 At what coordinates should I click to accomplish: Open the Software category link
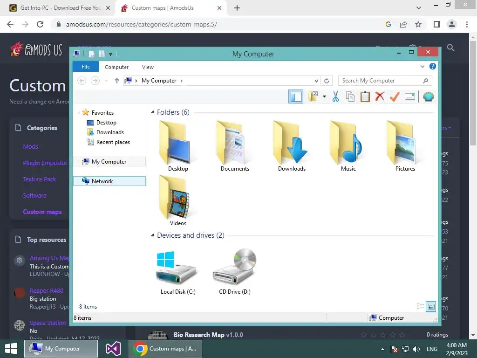coord(34,195)
